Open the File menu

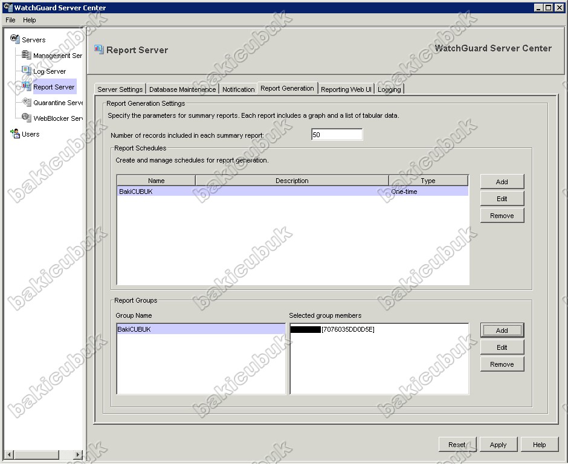coord(10,20)
